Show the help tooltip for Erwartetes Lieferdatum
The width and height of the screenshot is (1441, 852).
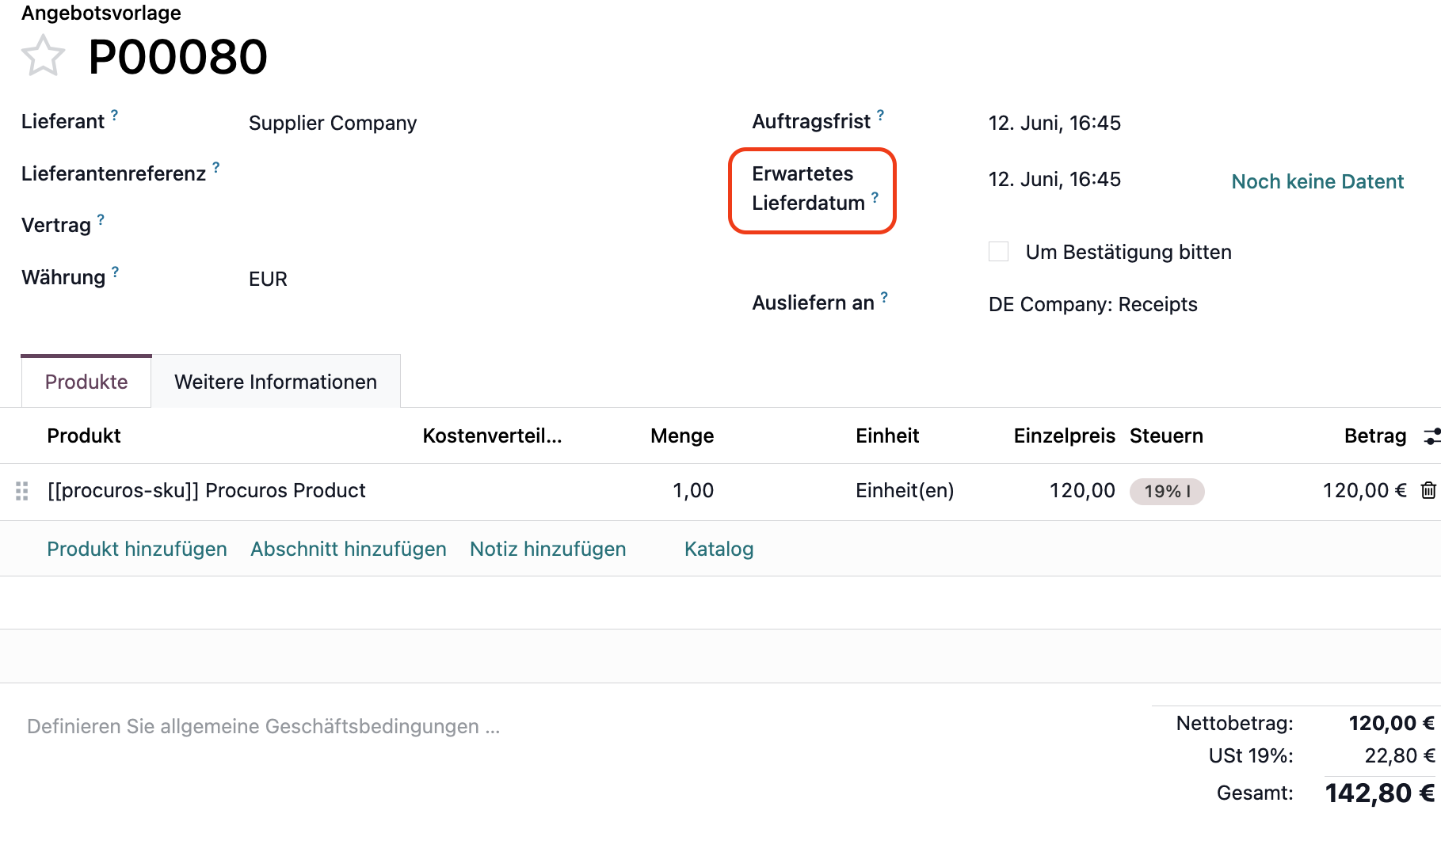point(875,197)
